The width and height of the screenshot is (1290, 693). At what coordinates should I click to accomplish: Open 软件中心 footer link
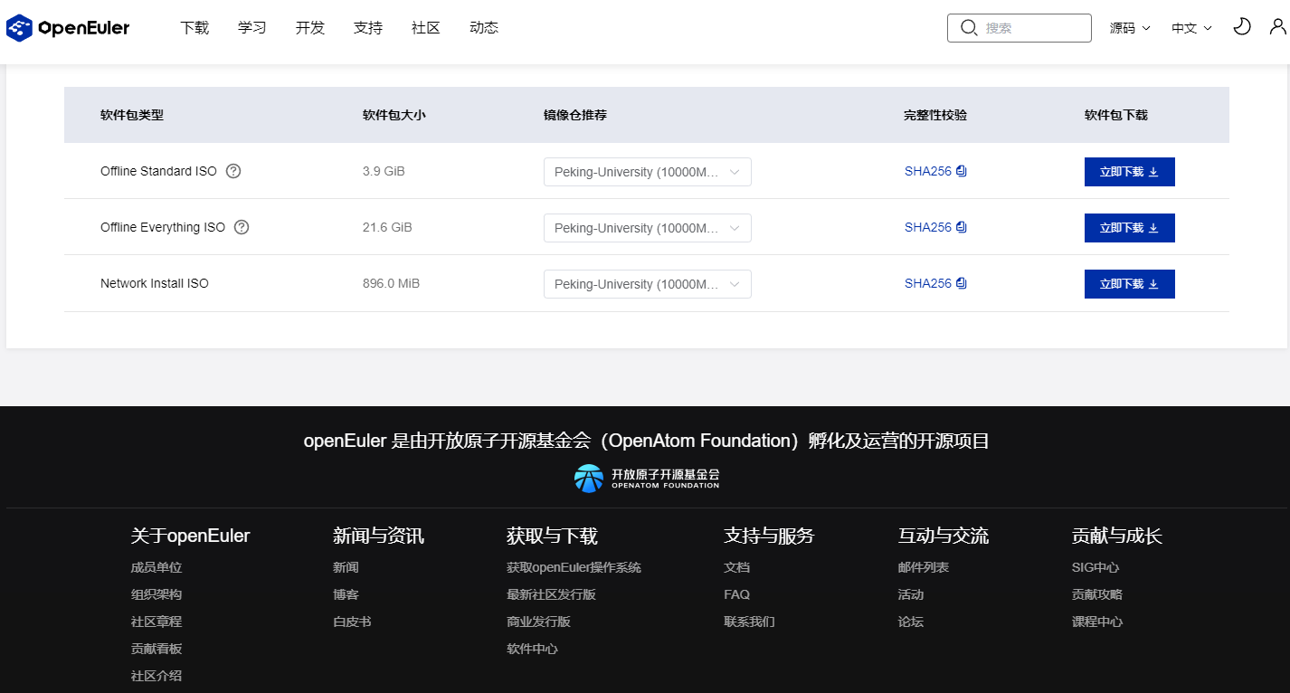532,649
